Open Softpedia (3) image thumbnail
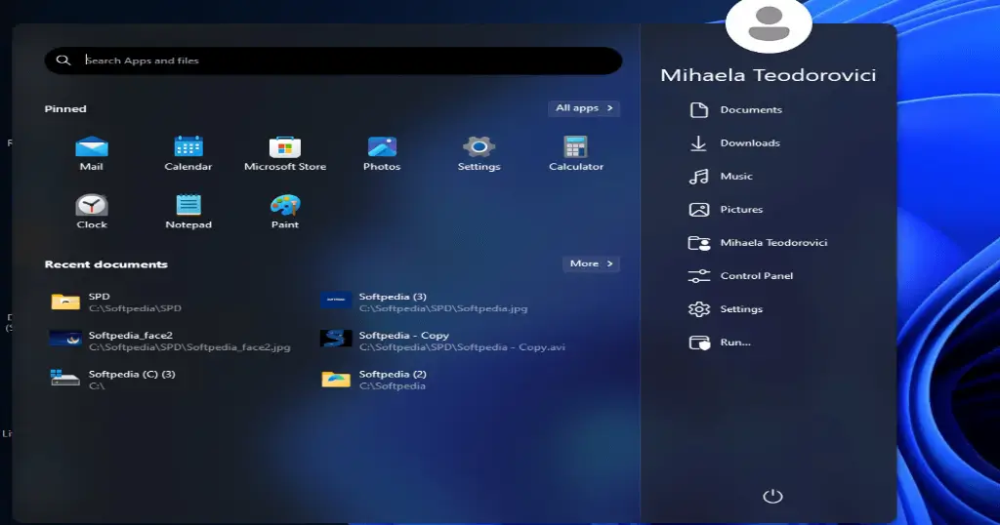The height and width of the screenshot is (525, 1000). [x=336, y=301]
